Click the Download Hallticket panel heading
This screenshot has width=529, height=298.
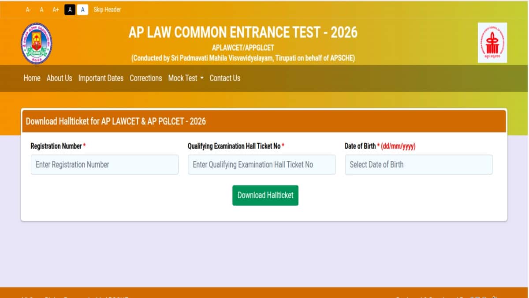[x=116, y=121]
